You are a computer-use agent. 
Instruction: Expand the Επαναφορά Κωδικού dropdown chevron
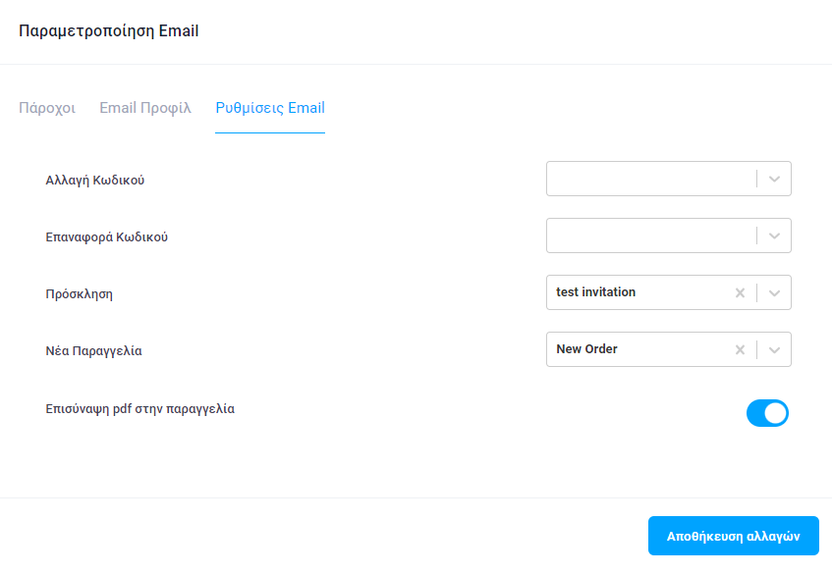pos(774,235)
